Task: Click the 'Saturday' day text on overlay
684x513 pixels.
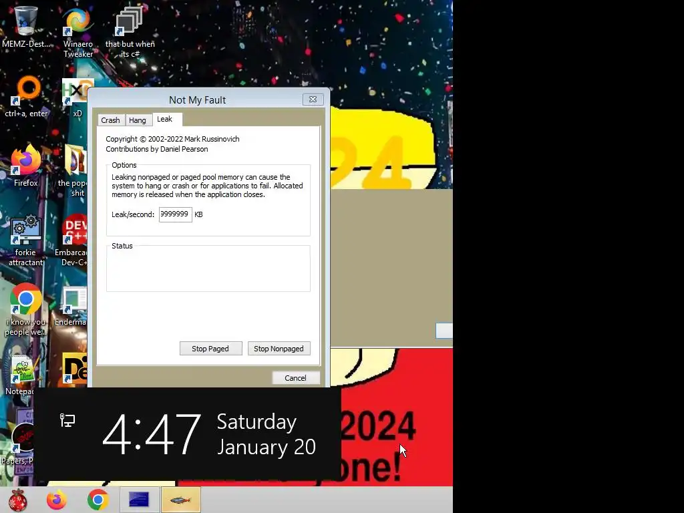Action: tap(256, 422)
